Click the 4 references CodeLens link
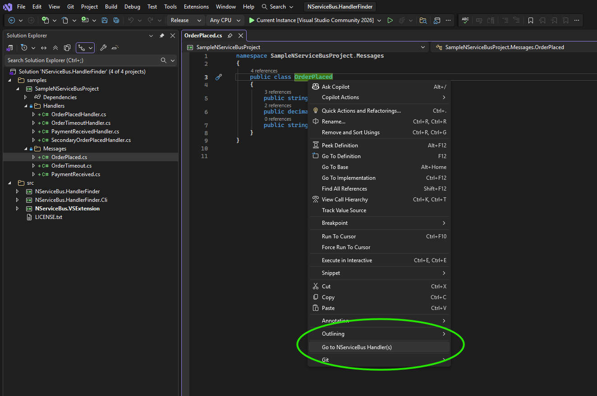Image resolution: width=597 pixels, height=396 pixels. pos(264,71)
